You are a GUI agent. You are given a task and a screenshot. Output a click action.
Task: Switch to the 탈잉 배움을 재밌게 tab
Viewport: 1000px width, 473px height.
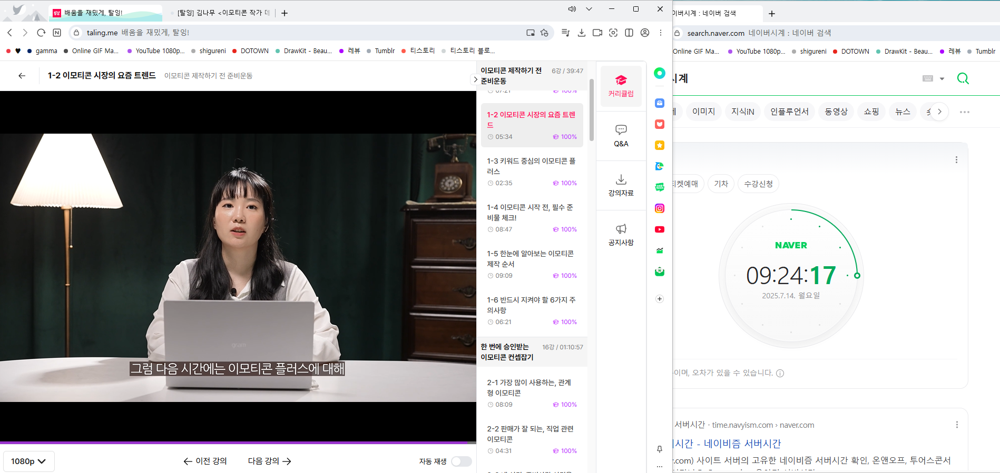(105, 13)
